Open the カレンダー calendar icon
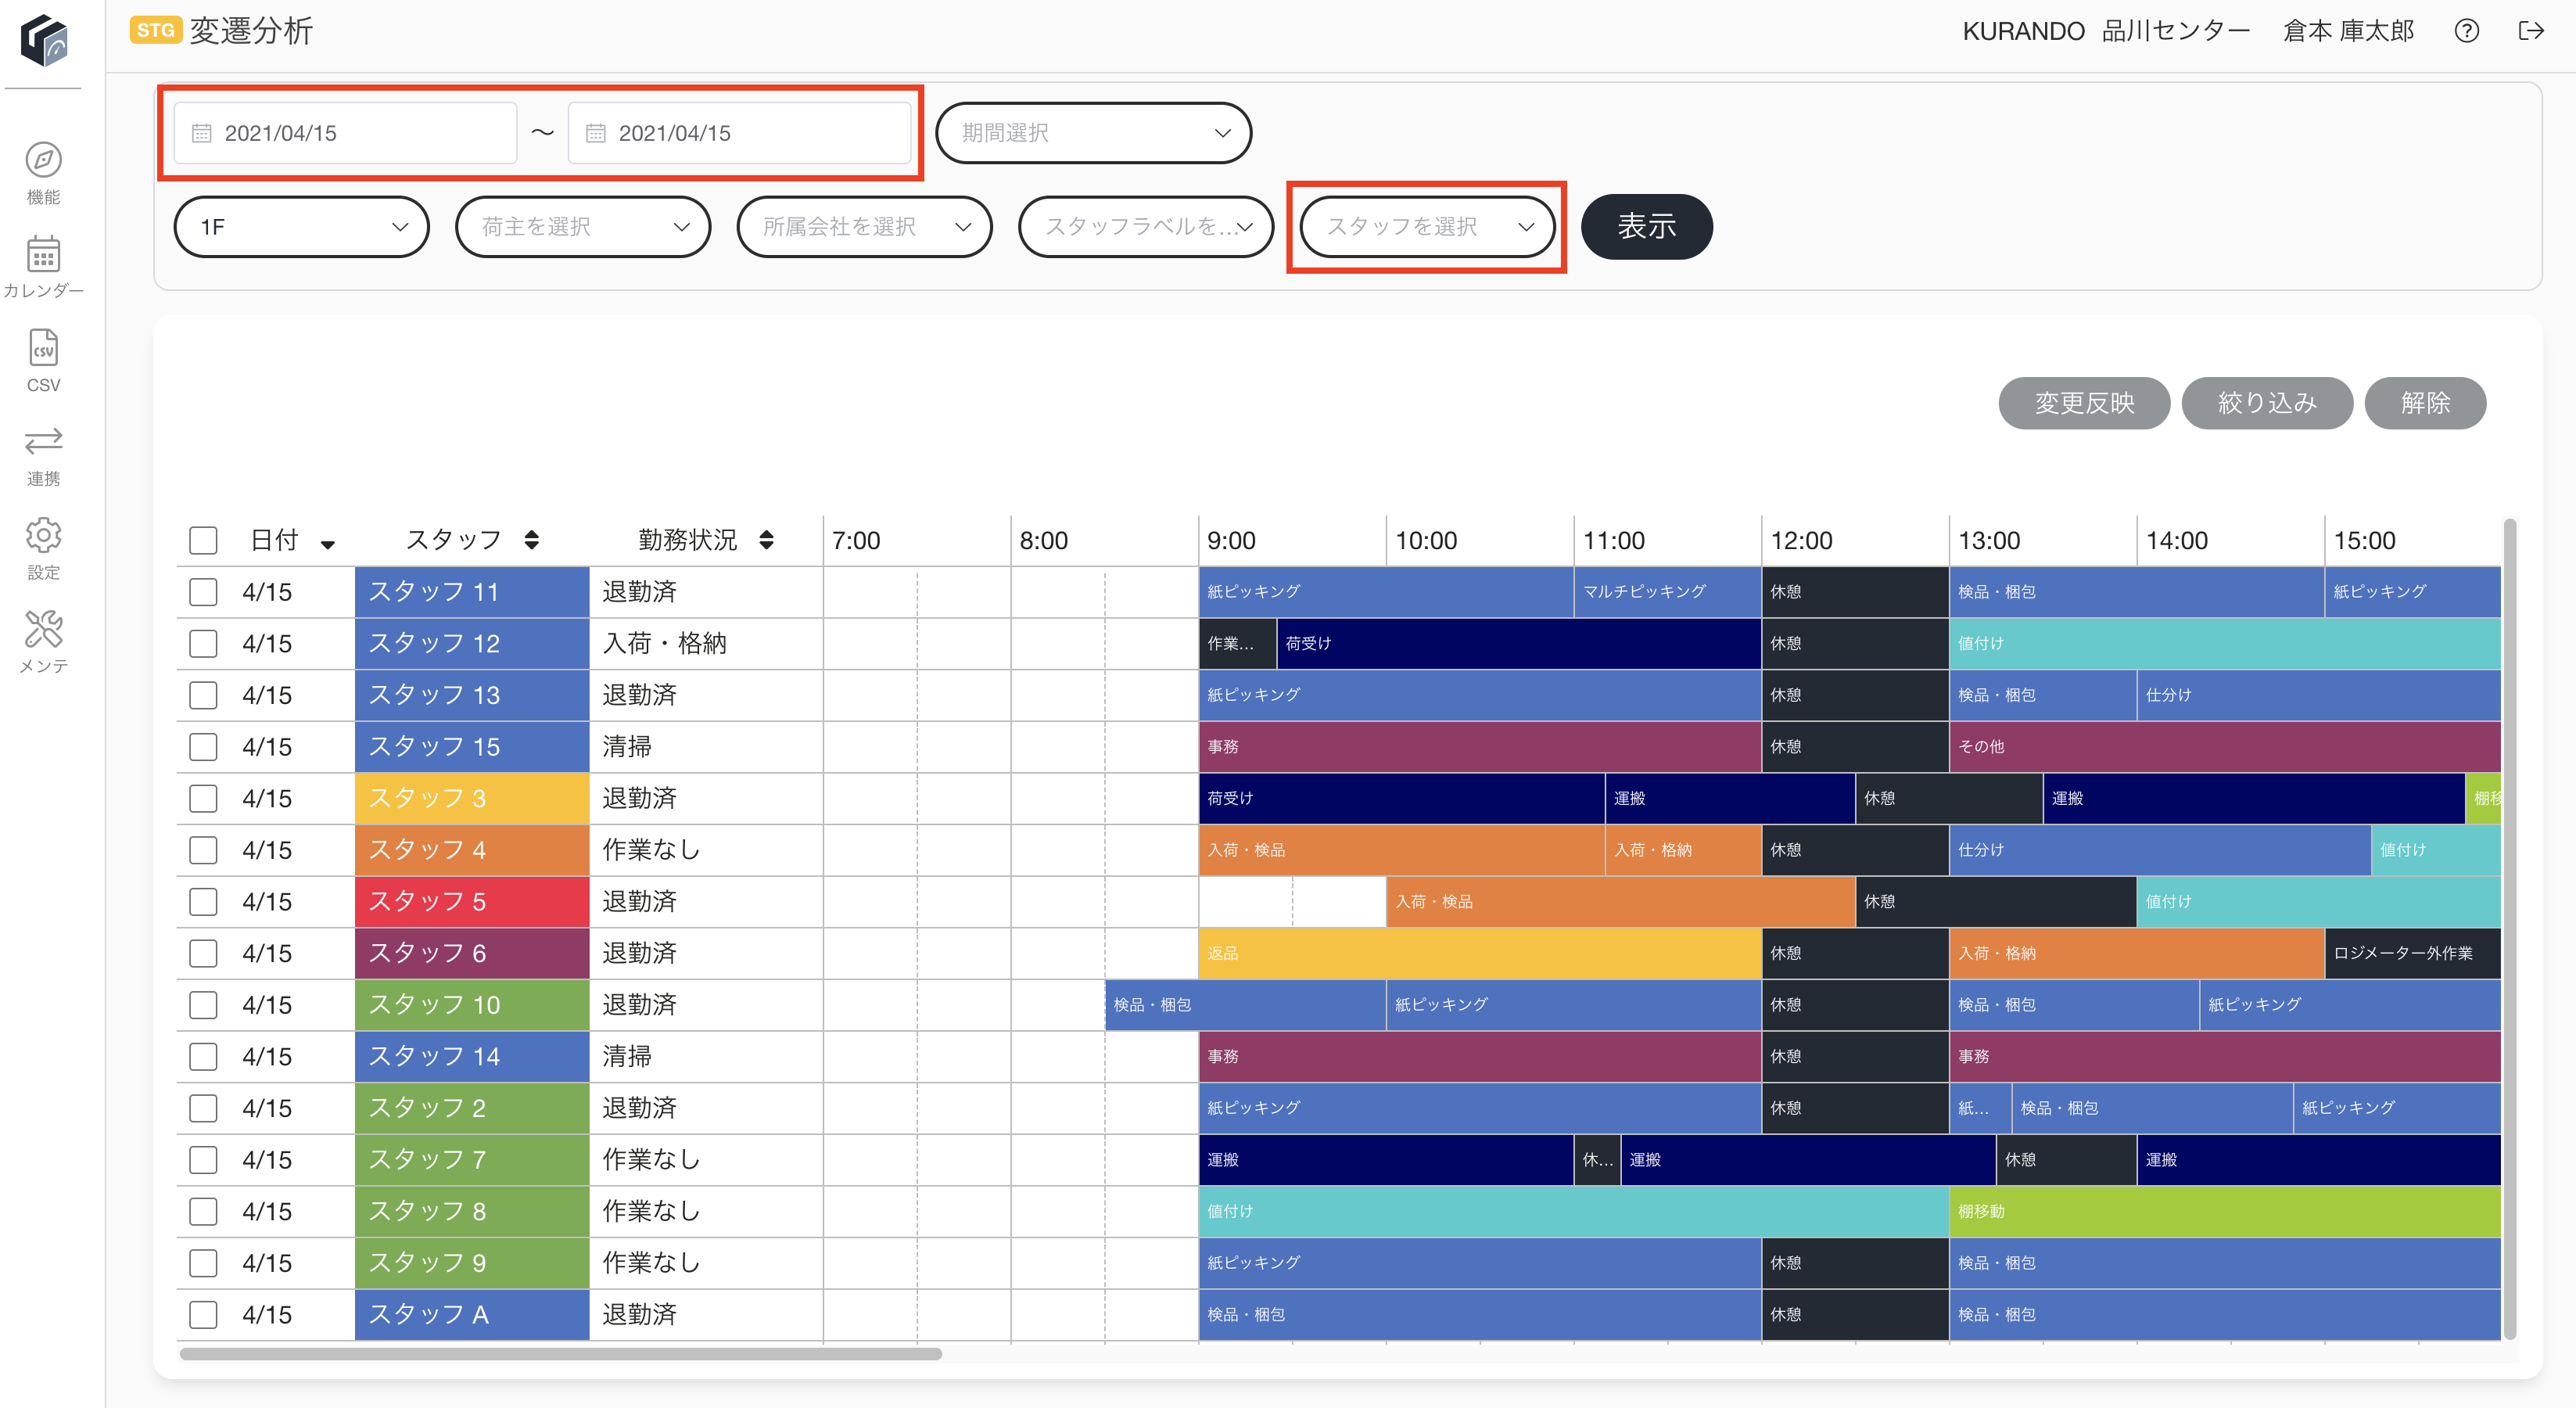The width and height of the screenshot is (2576, 1408). point(43,254)
